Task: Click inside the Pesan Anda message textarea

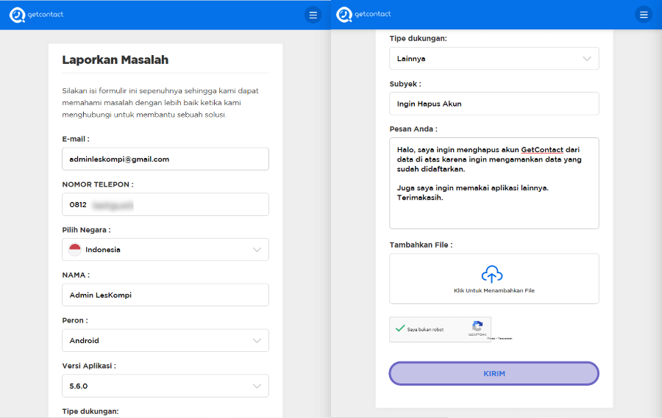Action: [x=494, y=183]
